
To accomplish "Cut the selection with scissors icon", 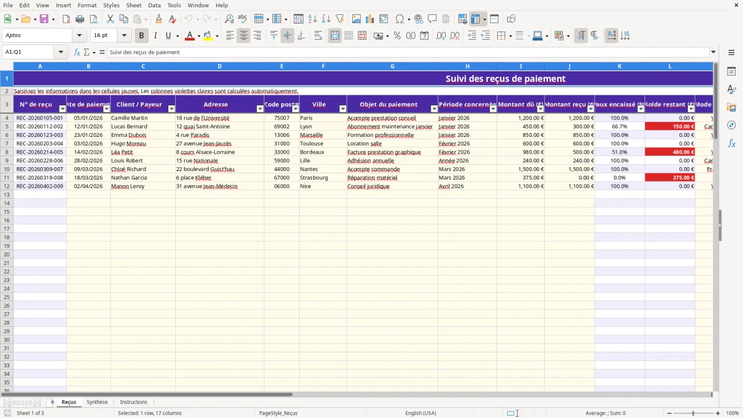I will point(110,19).
